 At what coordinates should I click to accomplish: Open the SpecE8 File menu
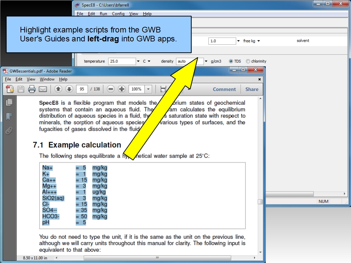point(80,14)
